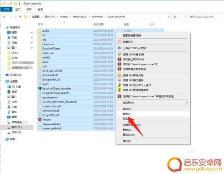This screenshot has height=174, width=224.
Task: Click the 添加到压缩文件(A) WinRAR icon
Action: [x=119, y=59]
